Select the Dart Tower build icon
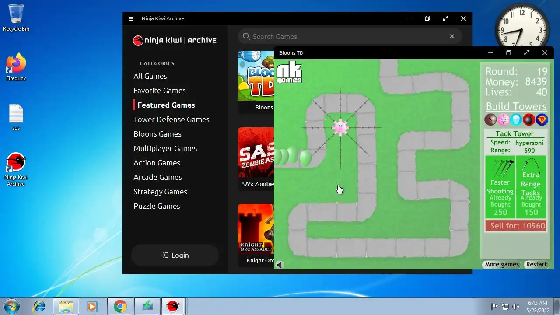Screen dimensions: 560x315 (490, 119)
